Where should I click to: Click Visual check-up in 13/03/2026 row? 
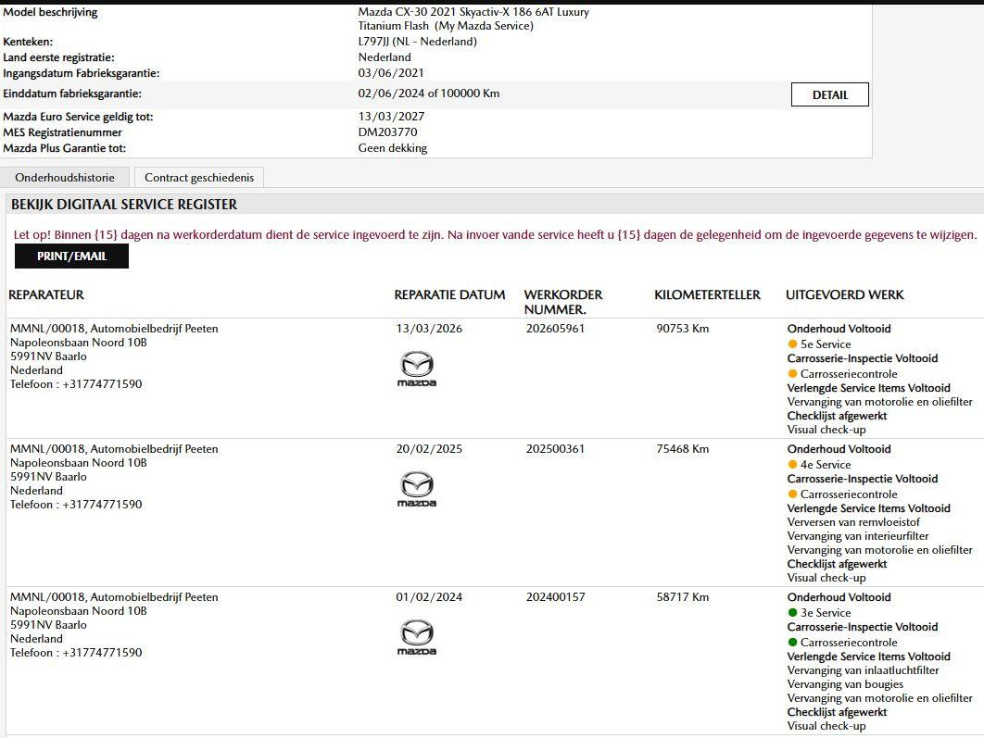tap(826, 431)
